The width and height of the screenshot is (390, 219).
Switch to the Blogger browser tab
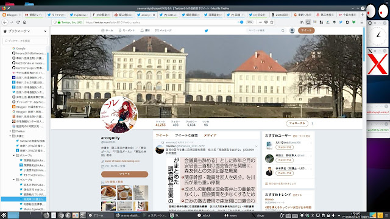coord(12,15)
